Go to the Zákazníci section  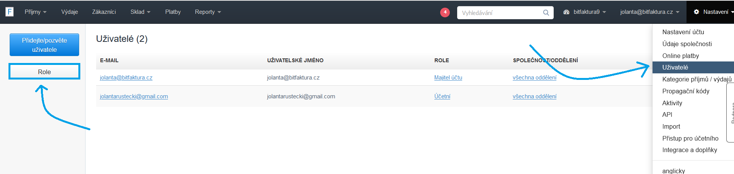tap(104, 12)
